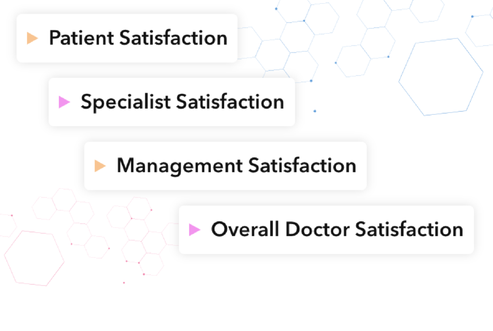Expand the Management Satisfaction orange triangle
This screenshot has height=331, width=493.
(x=100, y=166)
